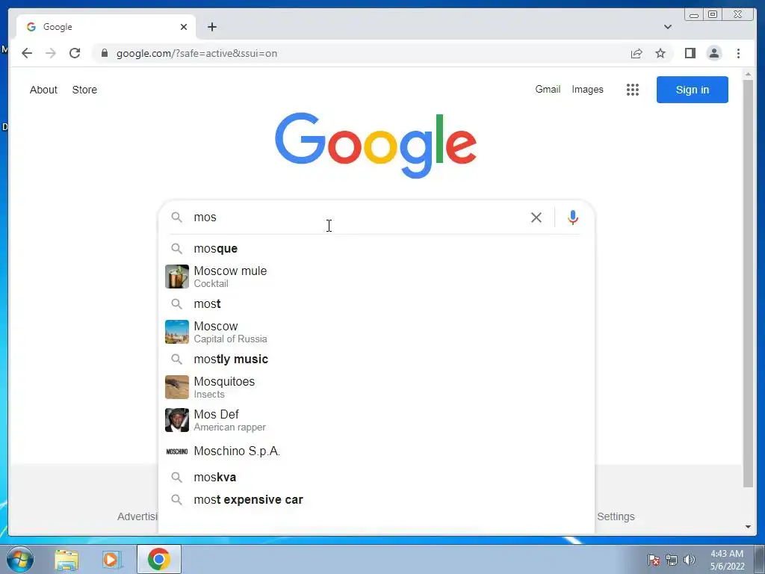
Task: Open the network icon in the system tray
Action: (672, 560)
